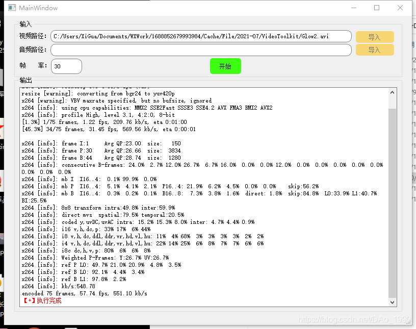Click the output log scroll down arrow
This screenshot has width=416, height=329.
coord(393,302)
